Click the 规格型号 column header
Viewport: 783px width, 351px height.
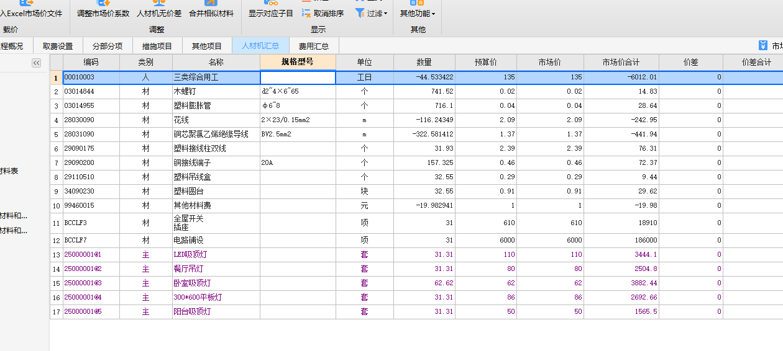pos(298,62)
